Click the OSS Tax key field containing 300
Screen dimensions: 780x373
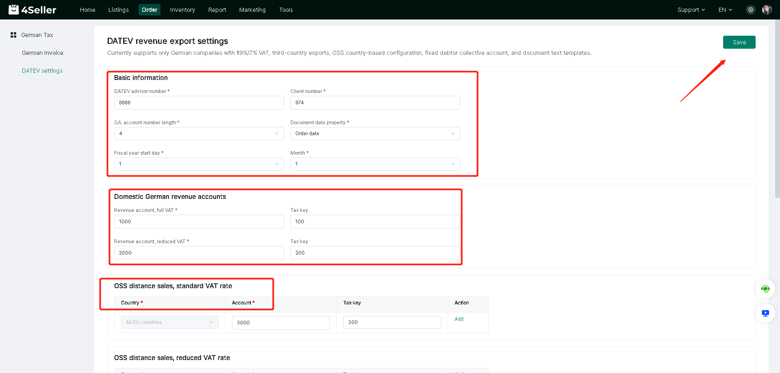[392, 322]
